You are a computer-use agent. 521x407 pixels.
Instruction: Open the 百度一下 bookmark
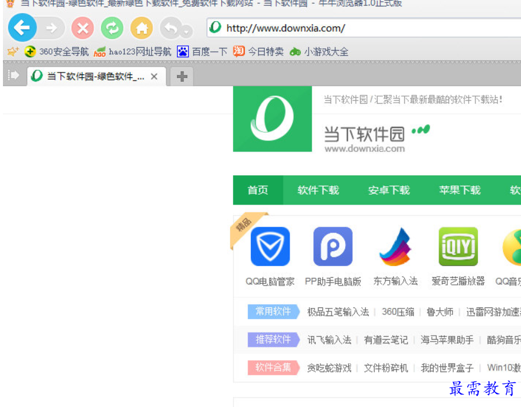(x=202, y=52)
